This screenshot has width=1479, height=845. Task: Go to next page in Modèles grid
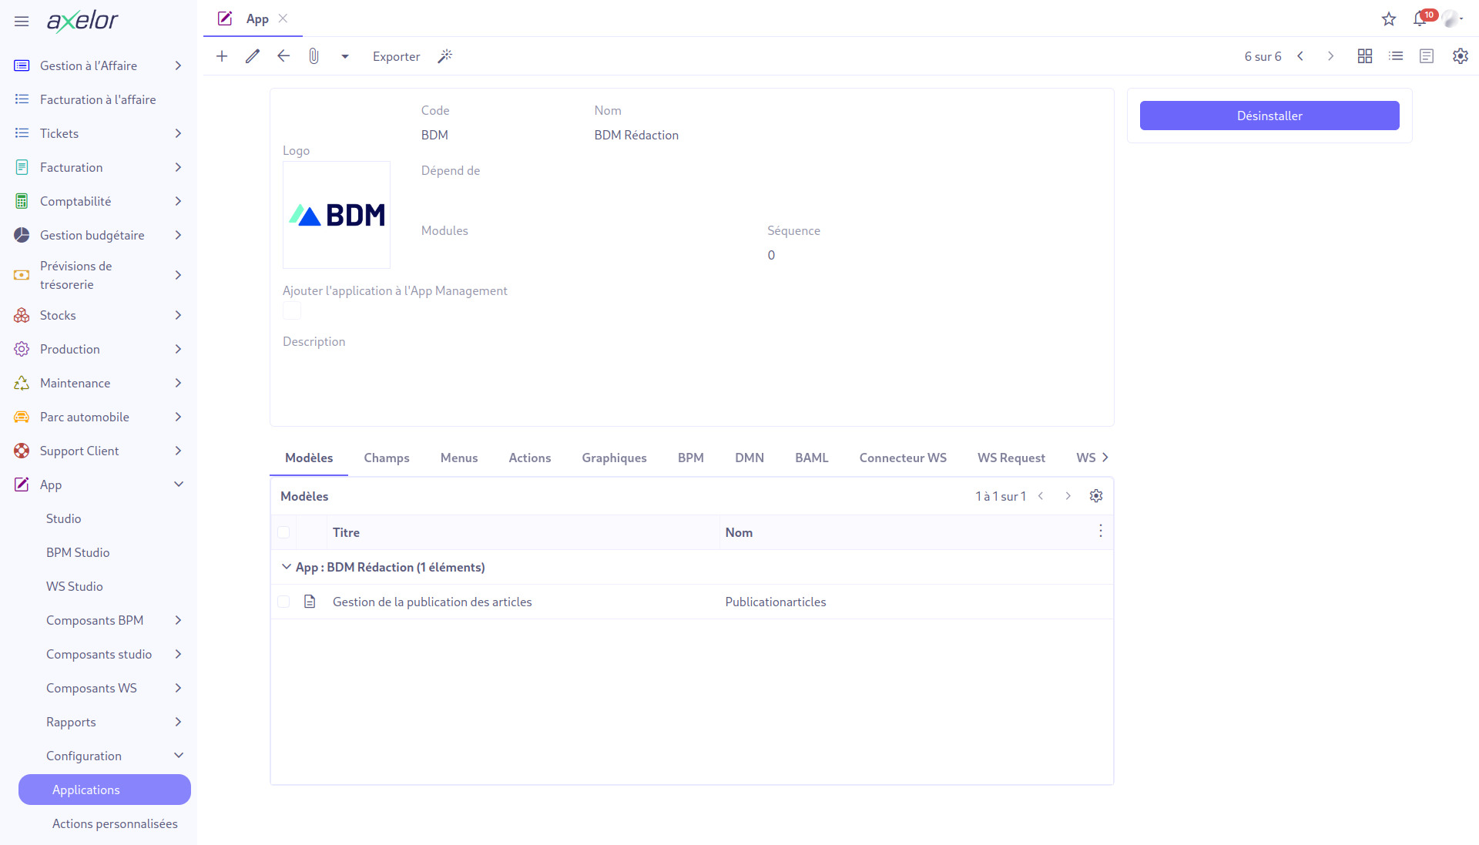[x=1068, y=496]
